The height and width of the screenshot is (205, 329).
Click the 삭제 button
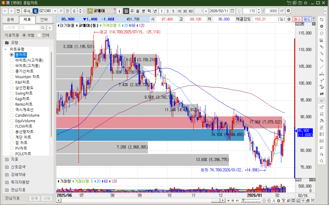47,198
